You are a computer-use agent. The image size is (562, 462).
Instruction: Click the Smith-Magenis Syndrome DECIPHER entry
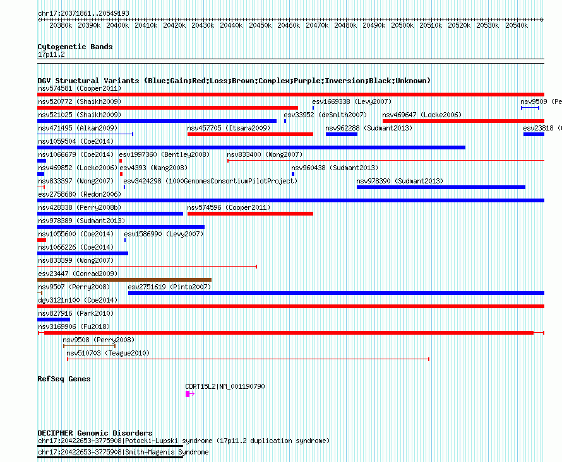tap(123, 453)
